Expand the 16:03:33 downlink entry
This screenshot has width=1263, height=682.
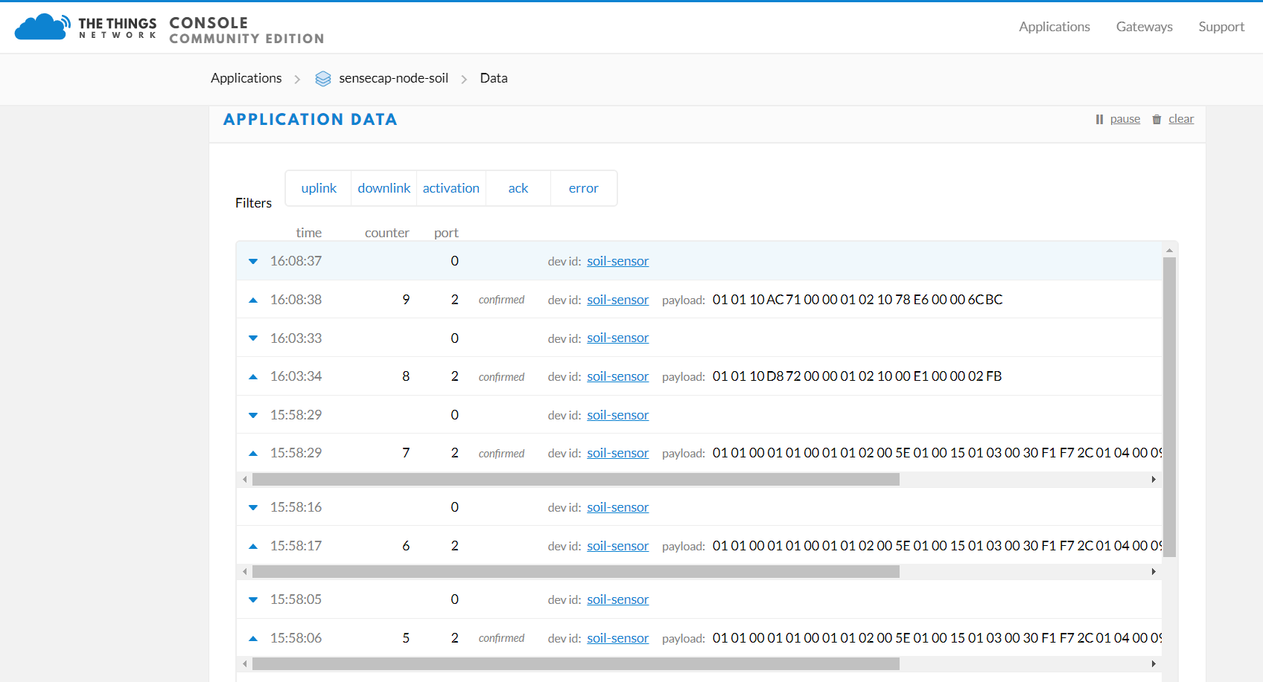click(x=253, y=338)
